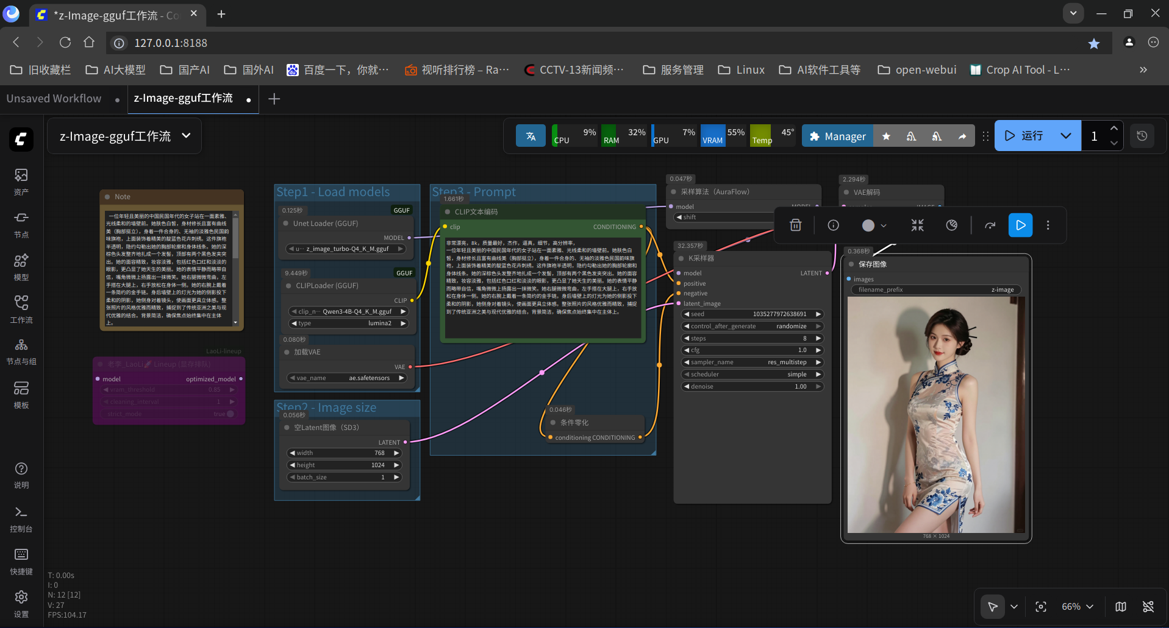Click the translate language icon button
1169x628 pixels.
(531, 136)
